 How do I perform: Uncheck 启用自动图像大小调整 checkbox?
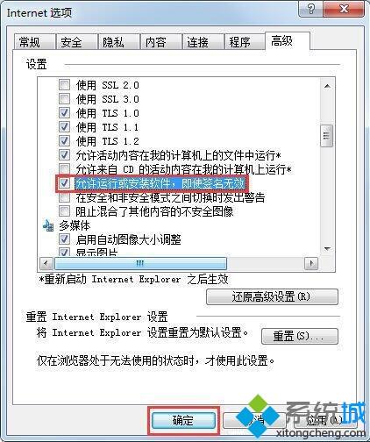(64, 239)
